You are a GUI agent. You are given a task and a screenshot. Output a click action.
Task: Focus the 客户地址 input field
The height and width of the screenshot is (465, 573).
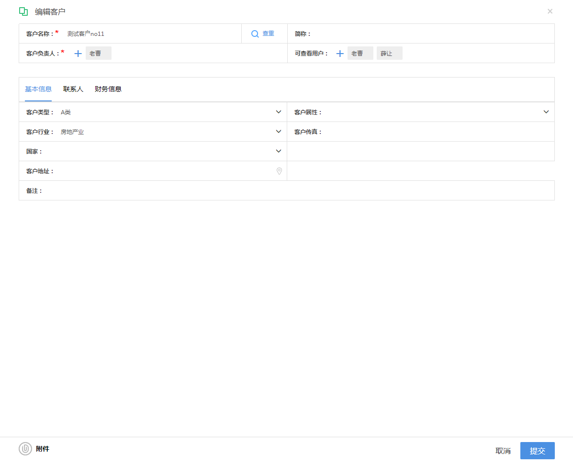coord(164,171)
